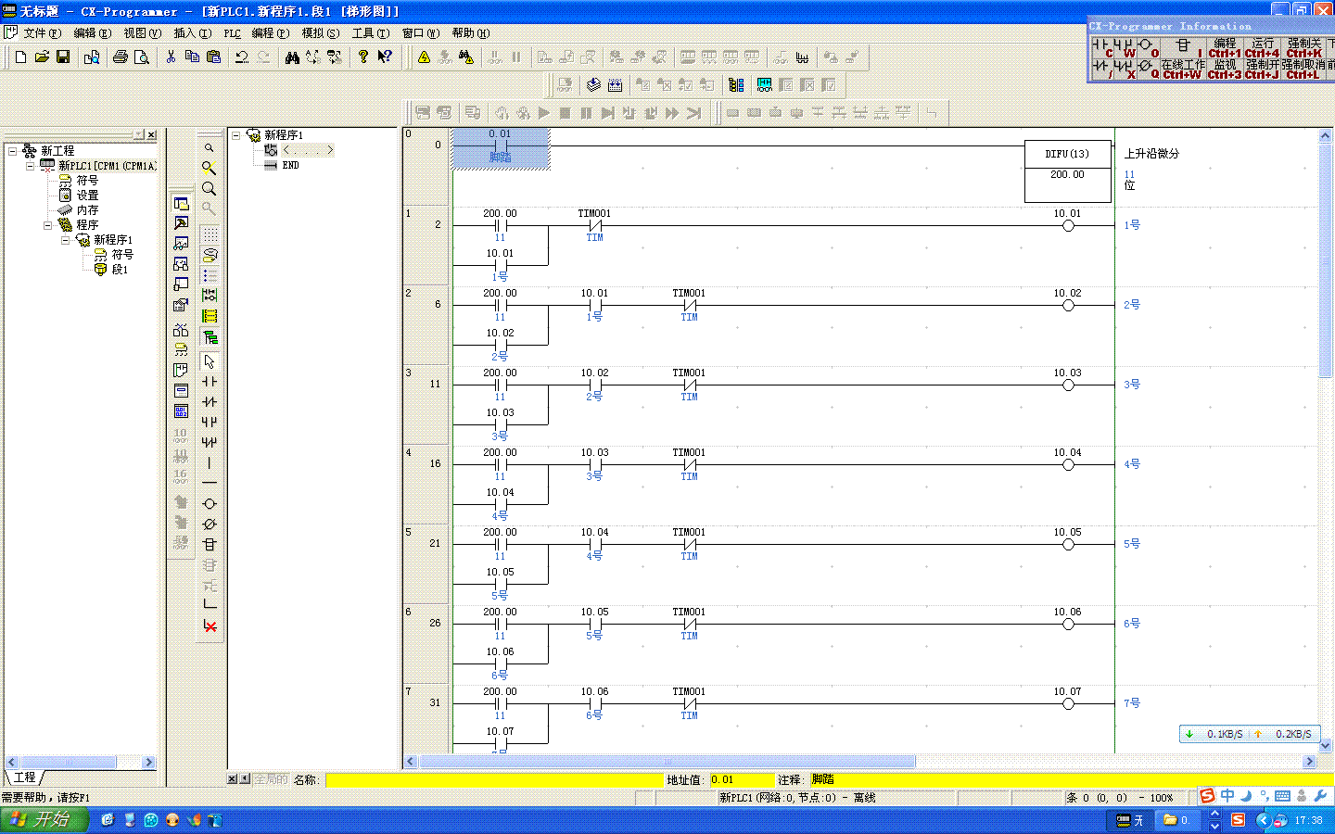Collapse 新程序1 in the outline pane
Image resolution: width=1335 pixels, height=834 pixels.
pos(235,135)
